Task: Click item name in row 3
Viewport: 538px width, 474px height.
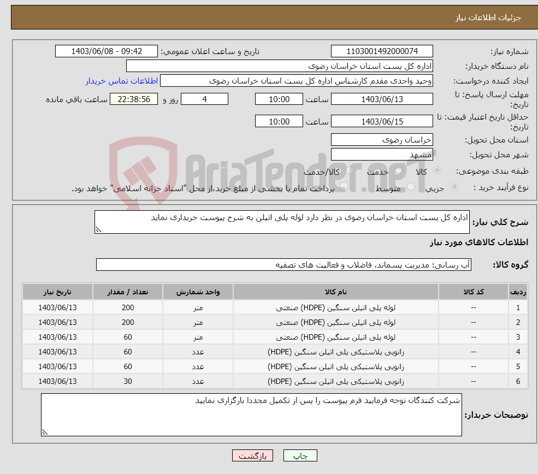Action: 336,337
